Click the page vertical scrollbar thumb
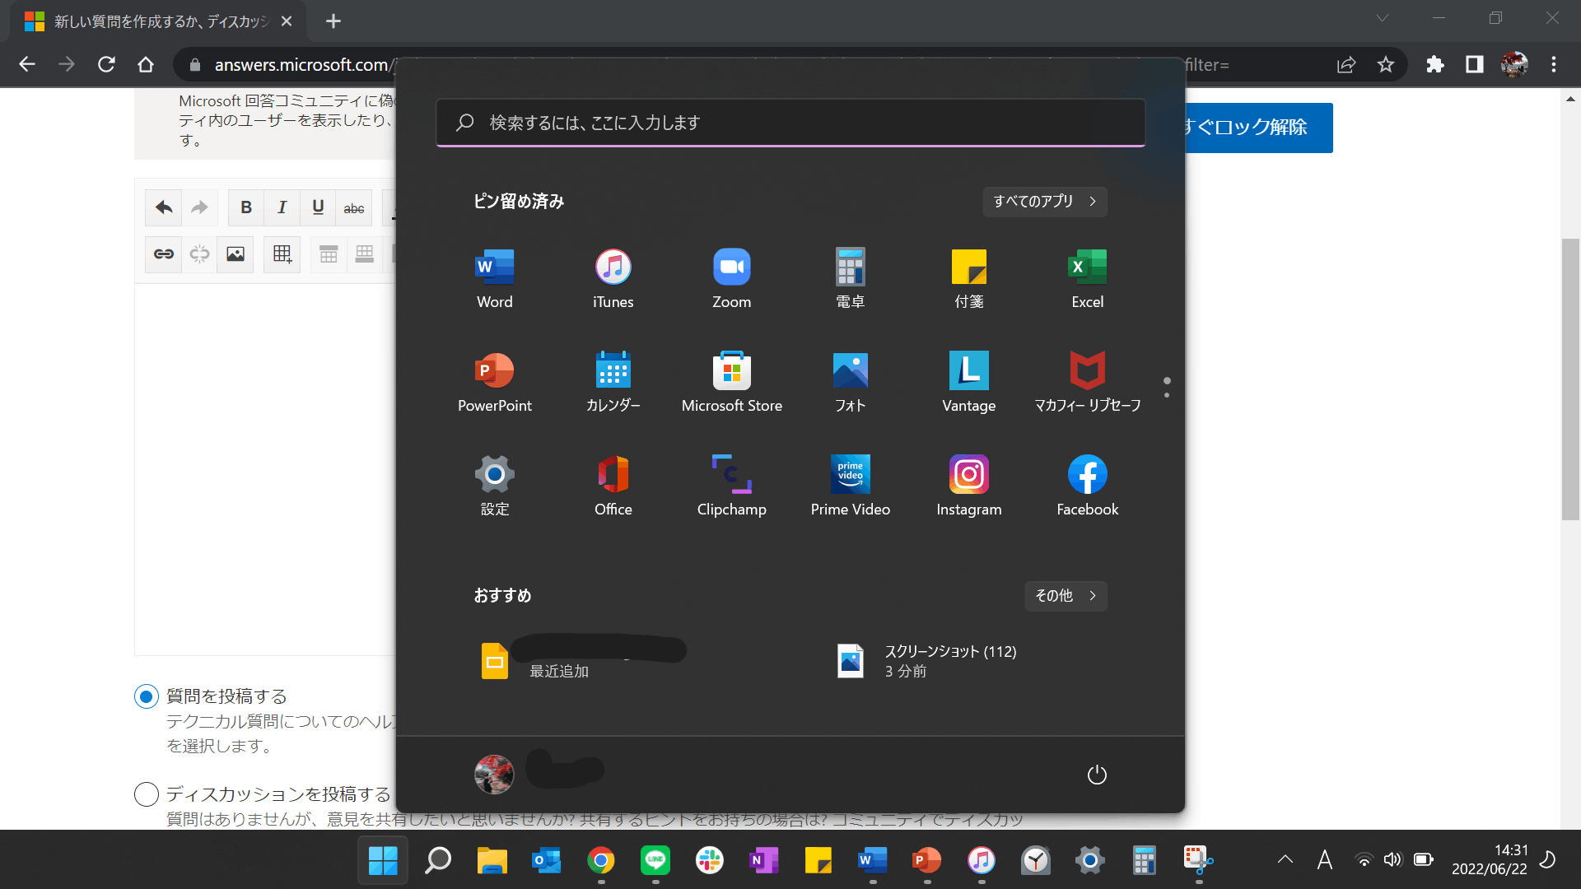This screenshot has height=889, width=1581. (x=1570, y=379)
